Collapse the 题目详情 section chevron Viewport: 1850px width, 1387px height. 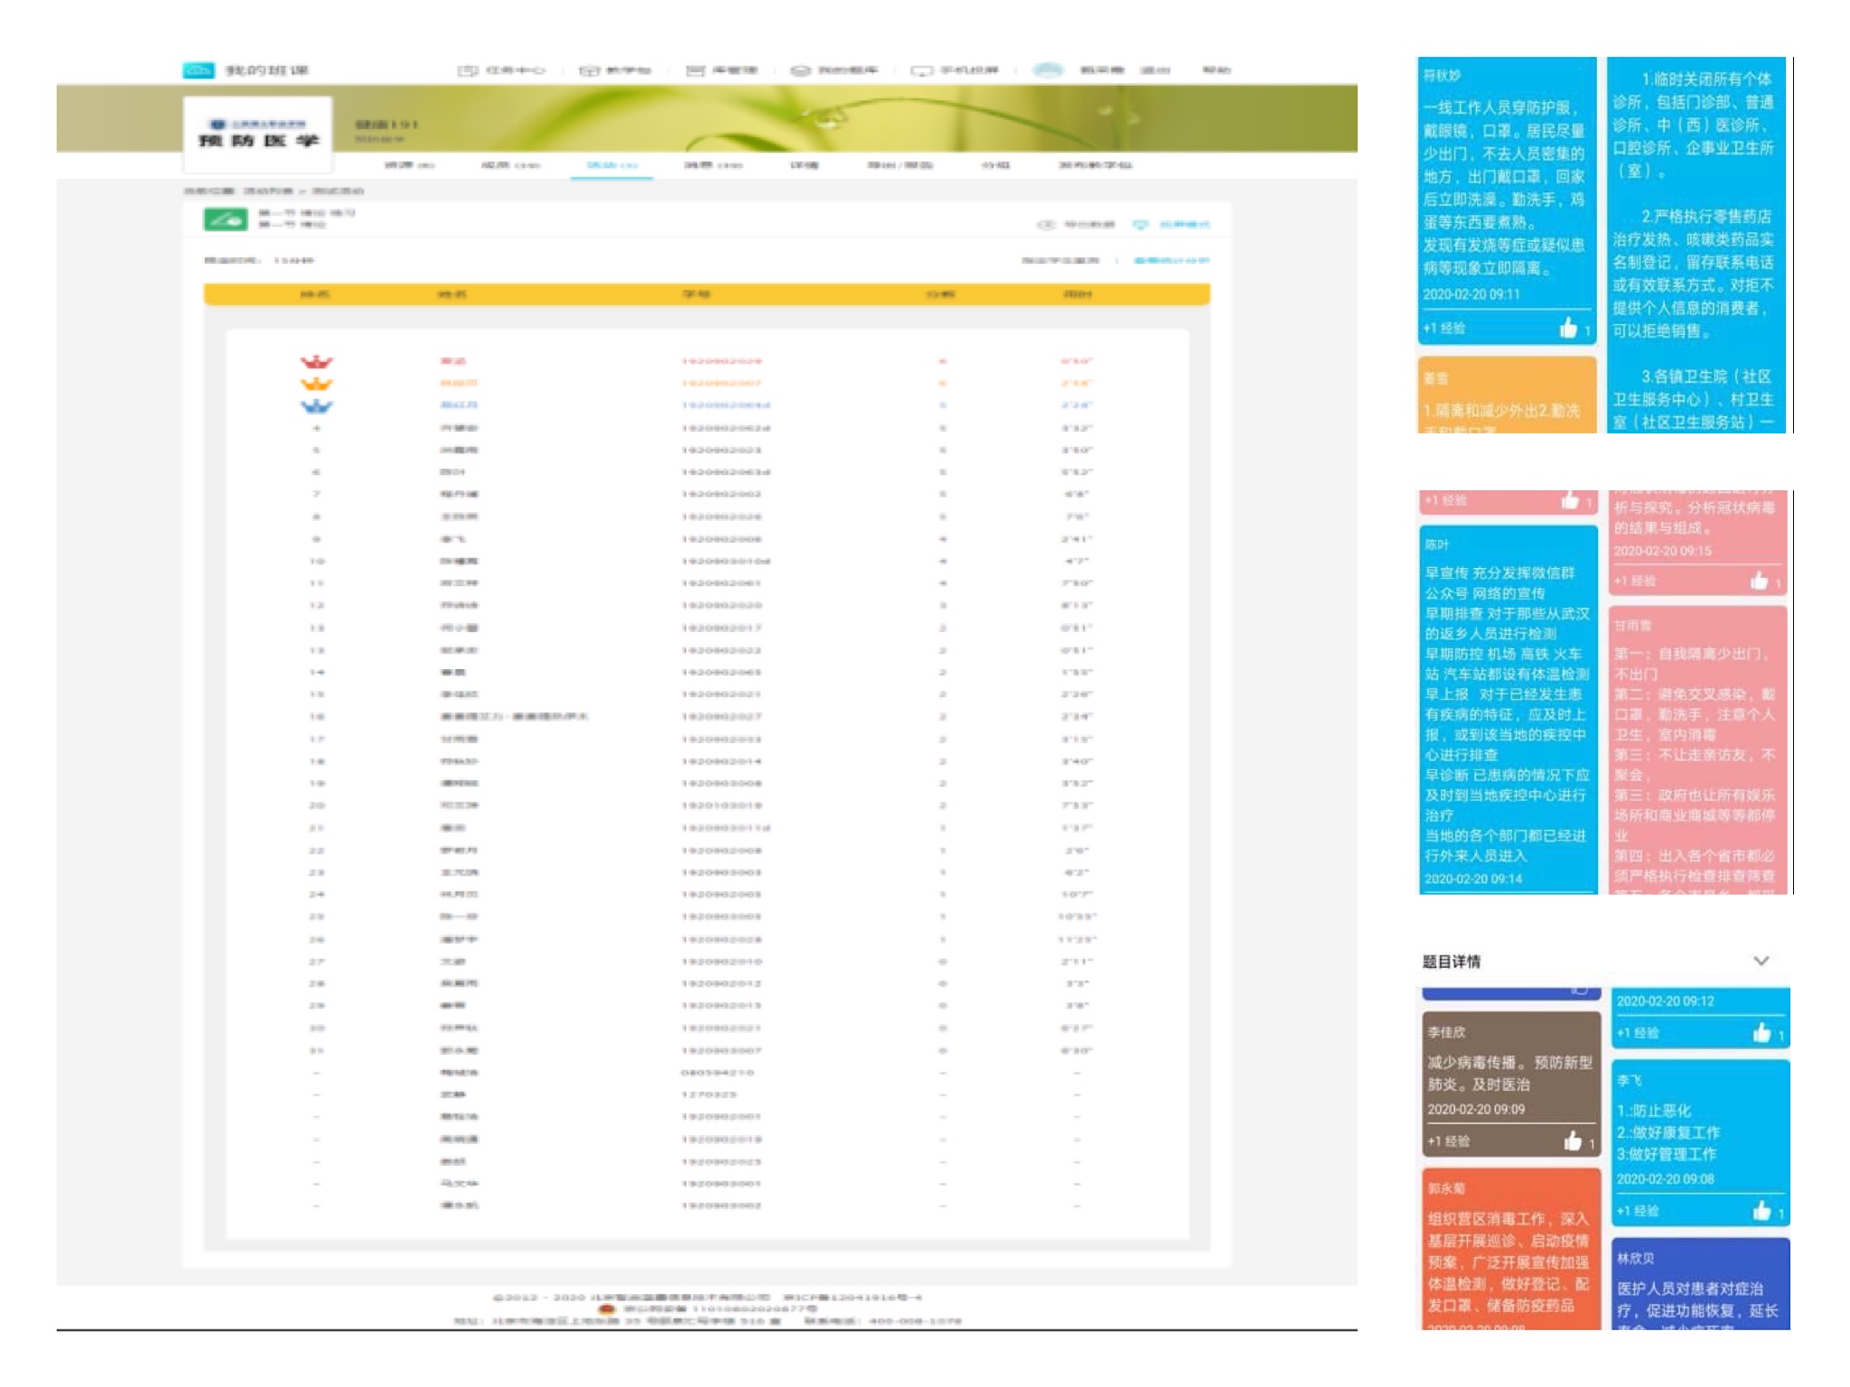click(x=1761, y=961)
